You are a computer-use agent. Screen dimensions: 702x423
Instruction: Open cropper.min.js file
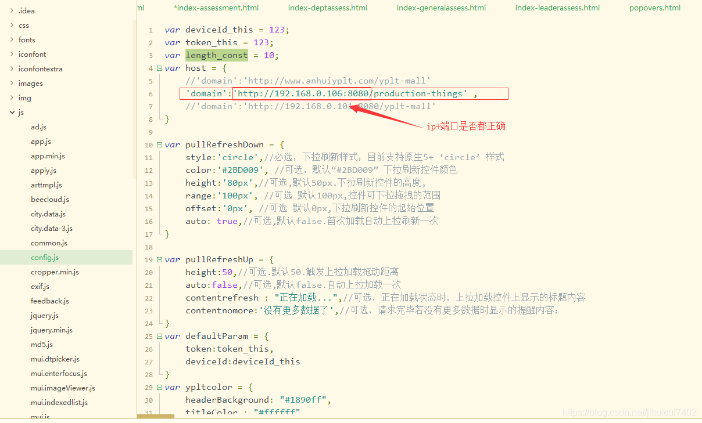tap(55, 272)
